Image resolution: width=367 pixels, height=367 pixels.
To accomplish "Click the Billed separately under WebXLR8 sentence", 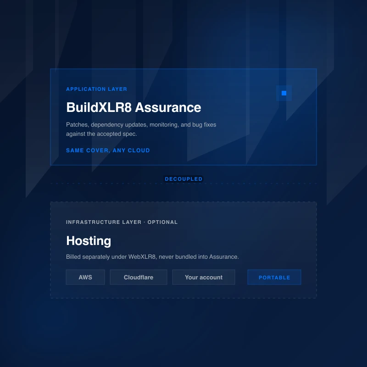I will point(152,257).
